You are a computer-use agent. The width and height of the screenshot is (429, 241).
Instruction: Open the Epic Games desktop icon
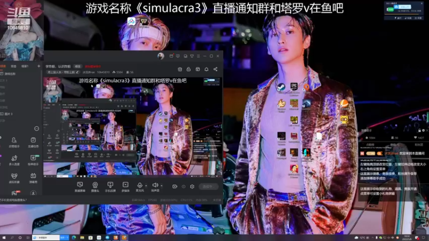[x=294, y=87]
